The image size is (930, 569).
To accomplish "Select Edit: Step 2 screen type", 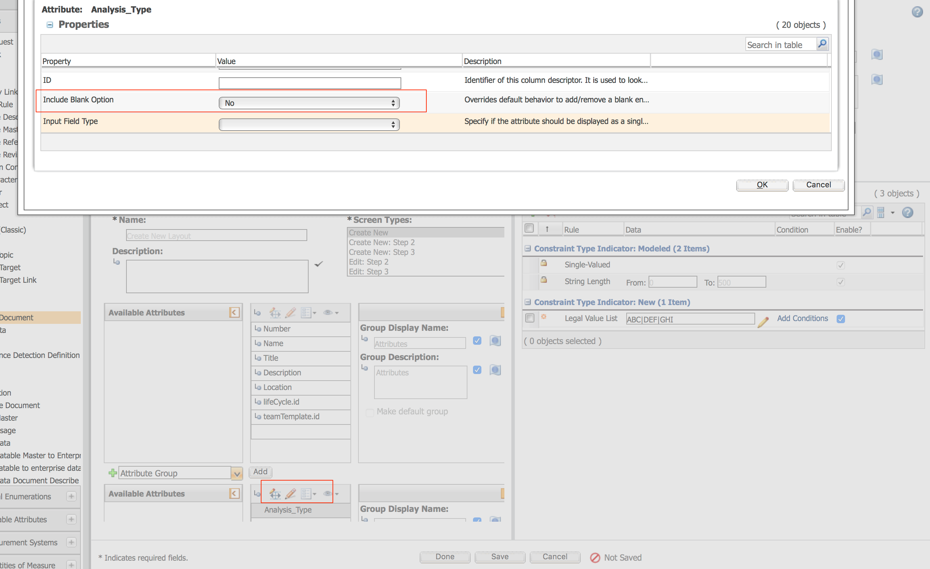I will (426, 262).
